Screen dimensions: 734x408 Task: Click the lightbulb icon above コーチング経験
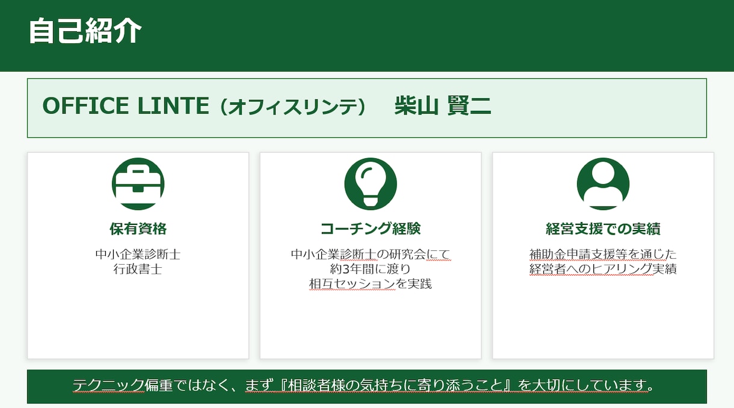point(371,184)
